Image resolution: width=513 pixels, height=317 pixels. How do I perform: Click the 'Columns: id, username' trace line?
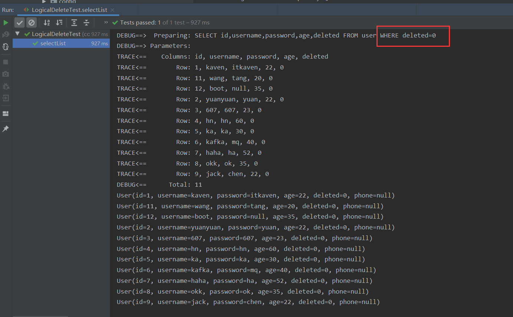click(x=223, y=57)
